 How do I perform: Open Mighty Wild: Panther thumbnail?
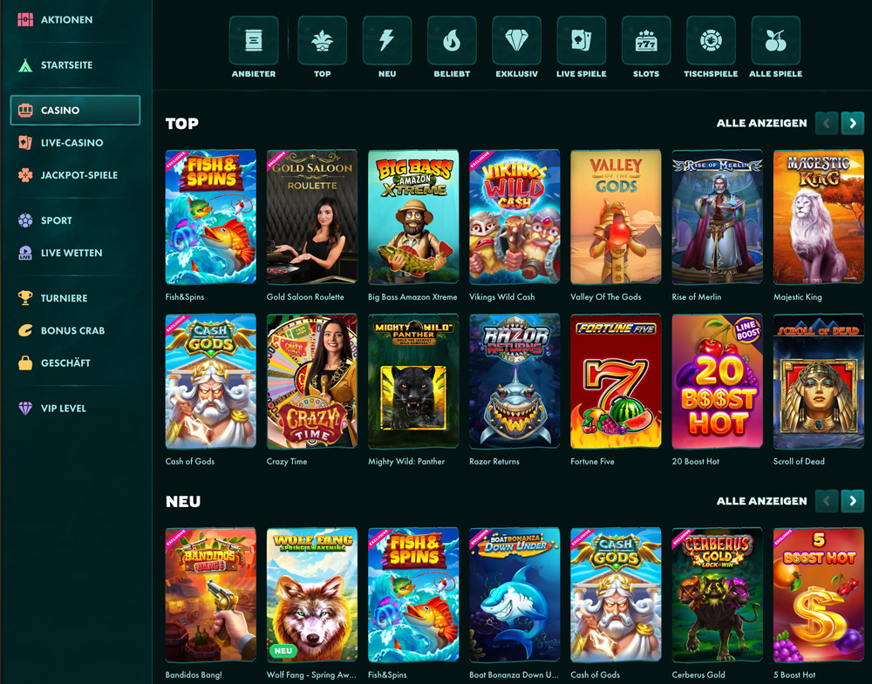click(x=413, y=382)
